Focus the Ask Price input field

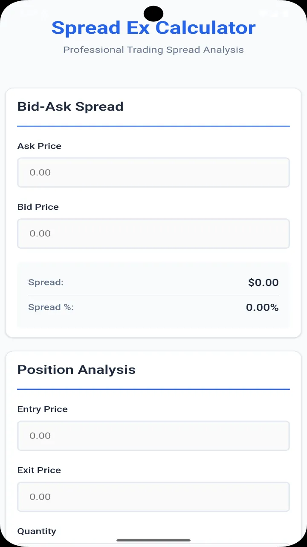pyautogui.click(x=153, y=173)
